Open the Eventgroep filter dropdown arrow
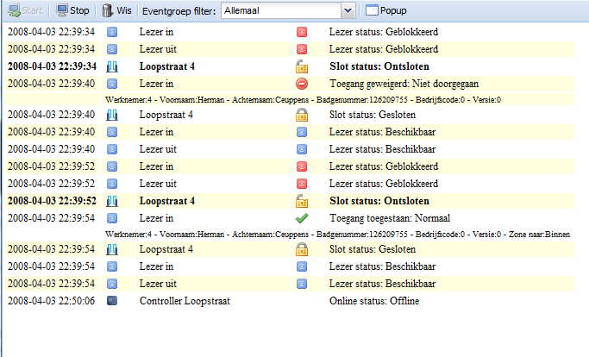 click(x=348, y=10)
